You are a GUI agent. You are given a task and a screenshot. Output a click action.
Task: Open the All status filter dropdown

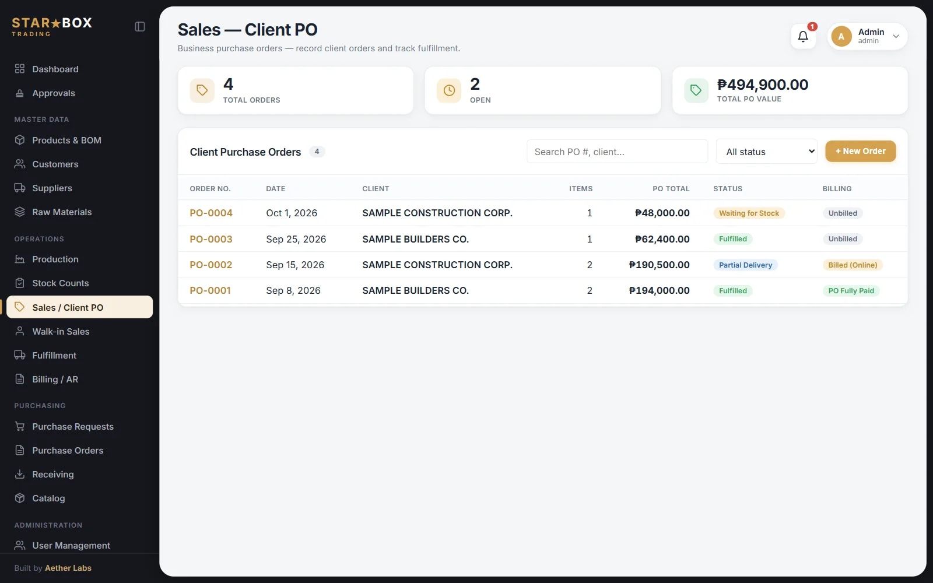click(767, 152)
